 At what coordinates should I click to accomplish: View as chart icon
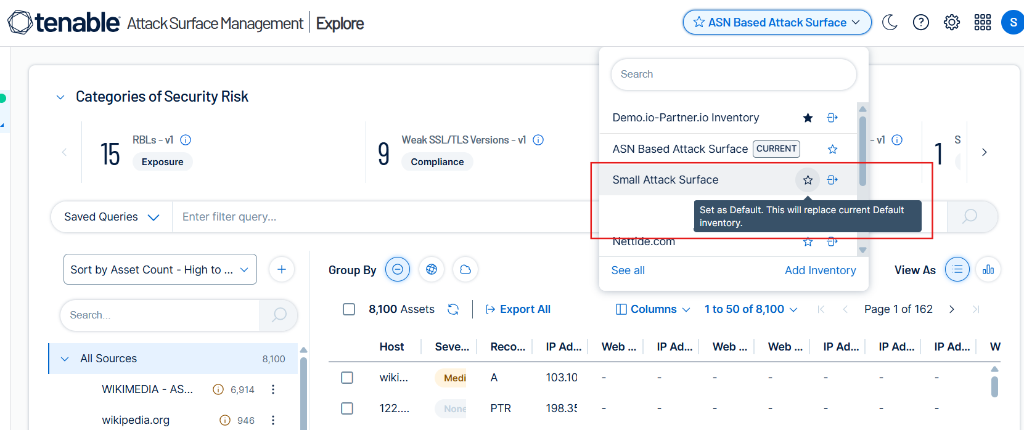click(x=988, y=270)
